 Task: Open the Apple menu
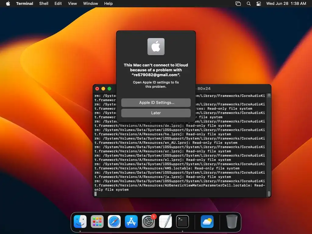8,4
